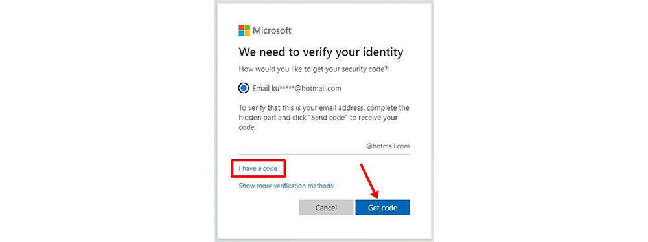
Task: Click the @hotmail.com suffix in the field
Action: point(388,146)
